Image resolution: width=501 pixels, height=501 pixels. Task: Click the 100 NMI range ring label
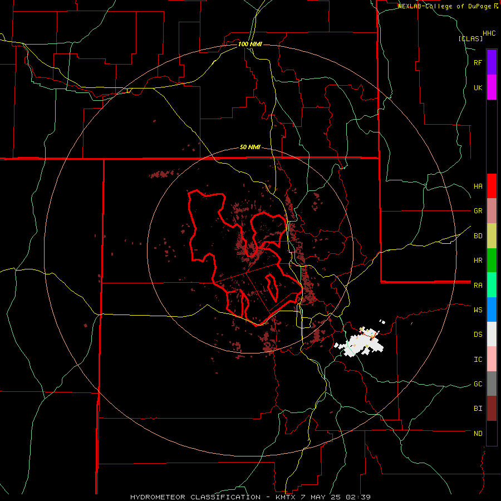coord(250,44)
